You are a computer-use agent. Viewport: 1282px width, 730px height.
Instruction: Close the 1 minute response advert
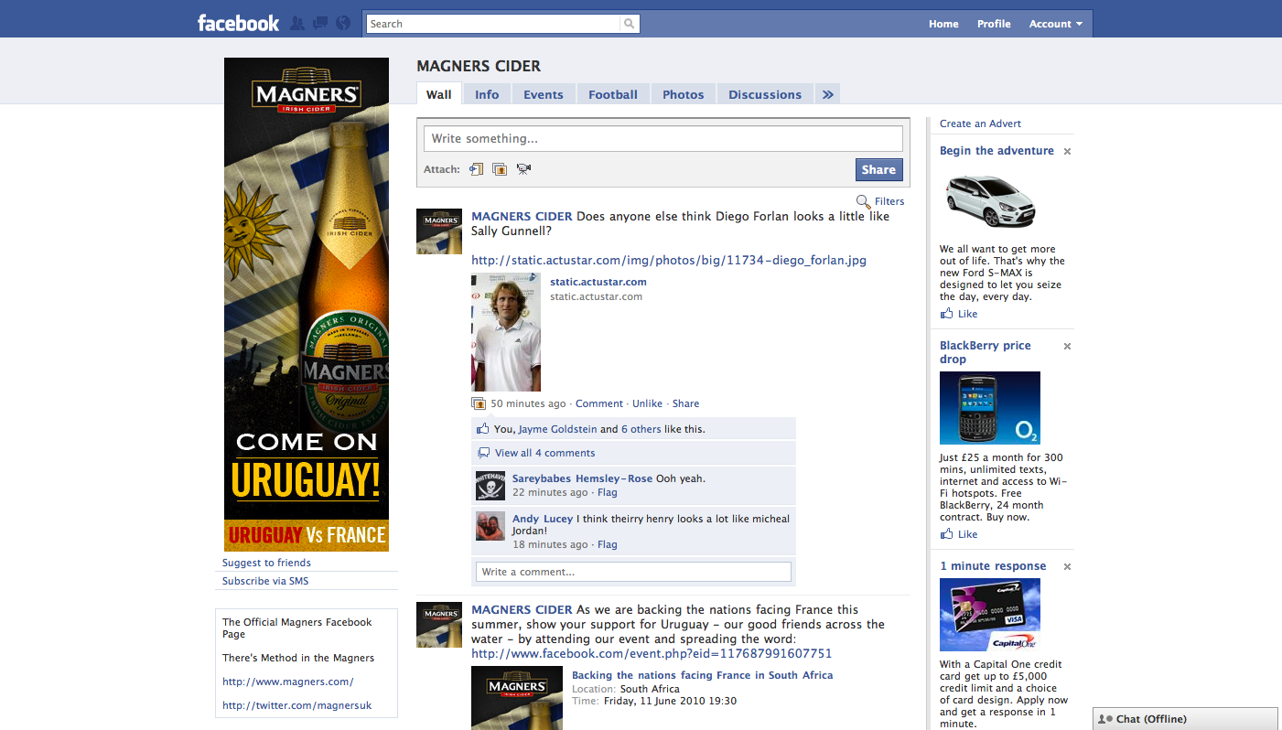(x=1067, y=567)
